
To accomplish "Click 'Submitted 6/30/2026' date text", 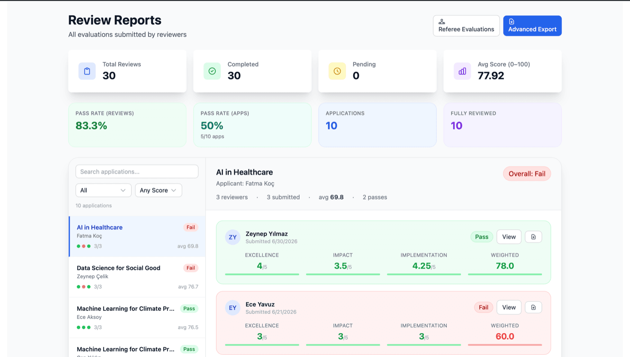I will [x=271, y=241].
